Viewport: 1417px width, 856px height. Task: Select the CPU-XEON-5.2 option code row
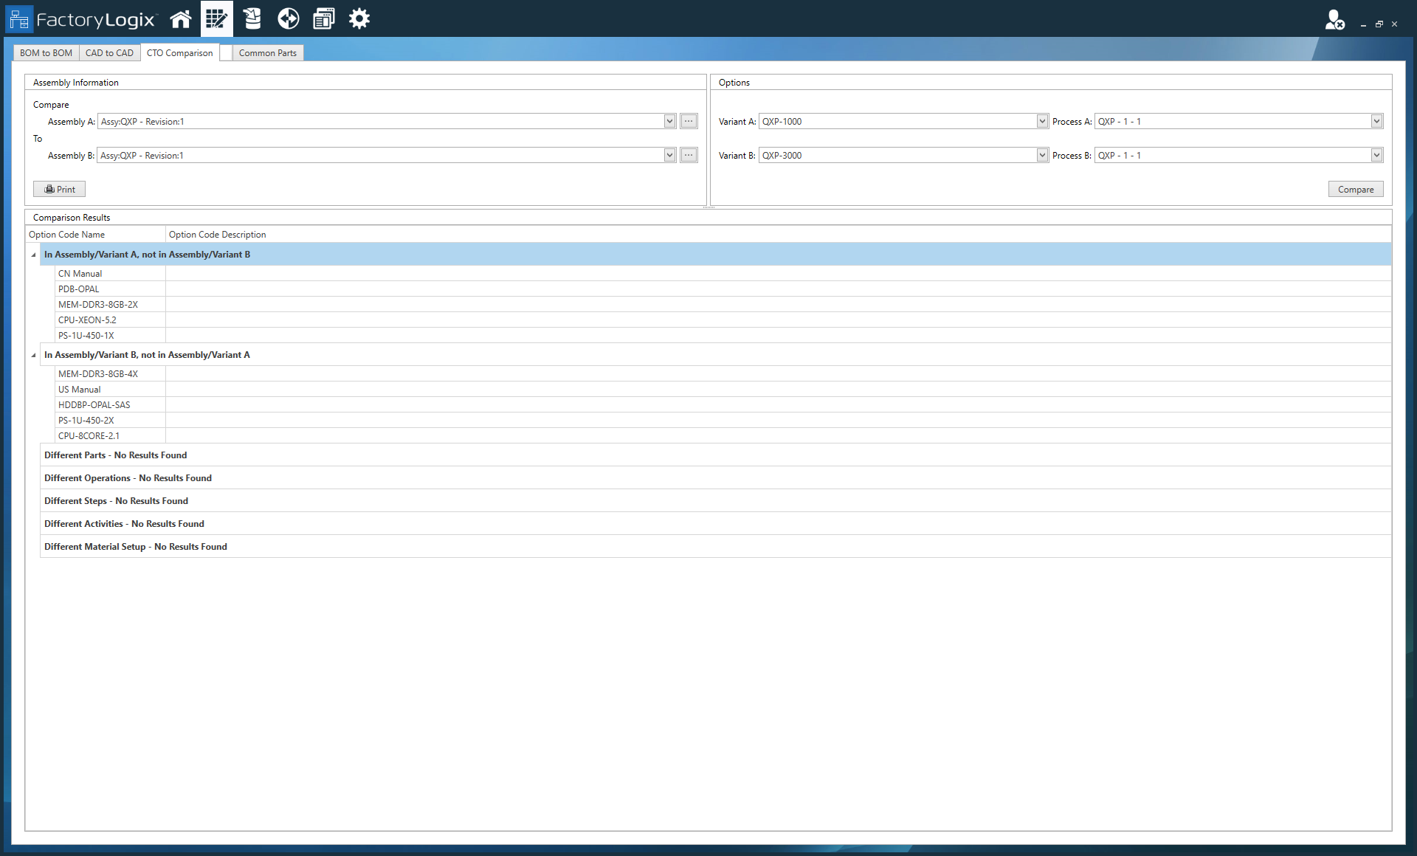tap(87, 320)
